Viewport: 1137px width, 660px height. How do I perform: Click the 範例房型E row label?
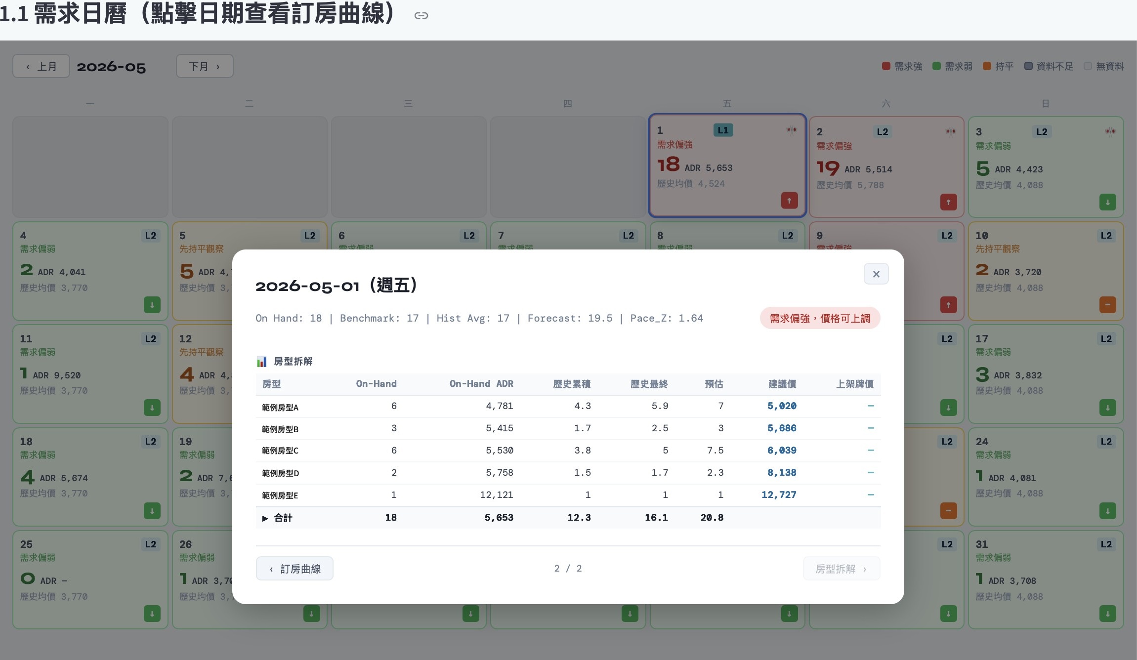(280, 495)
